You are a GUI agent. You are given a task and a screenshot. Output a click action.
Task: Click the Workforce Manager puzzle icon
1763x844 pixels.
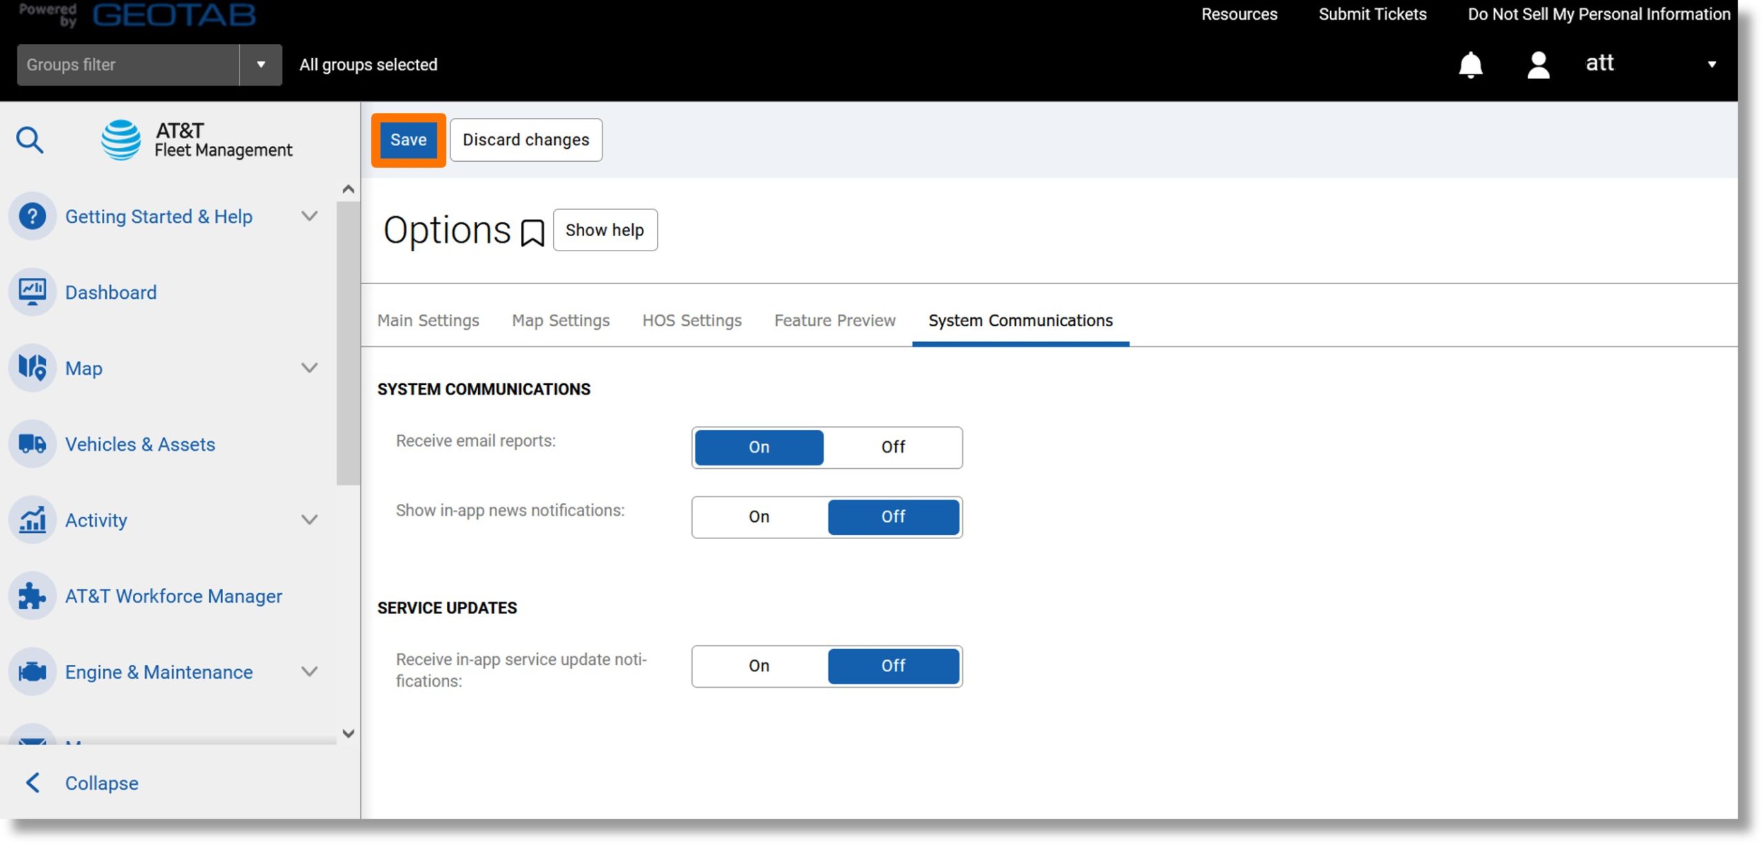coord(32,595)
